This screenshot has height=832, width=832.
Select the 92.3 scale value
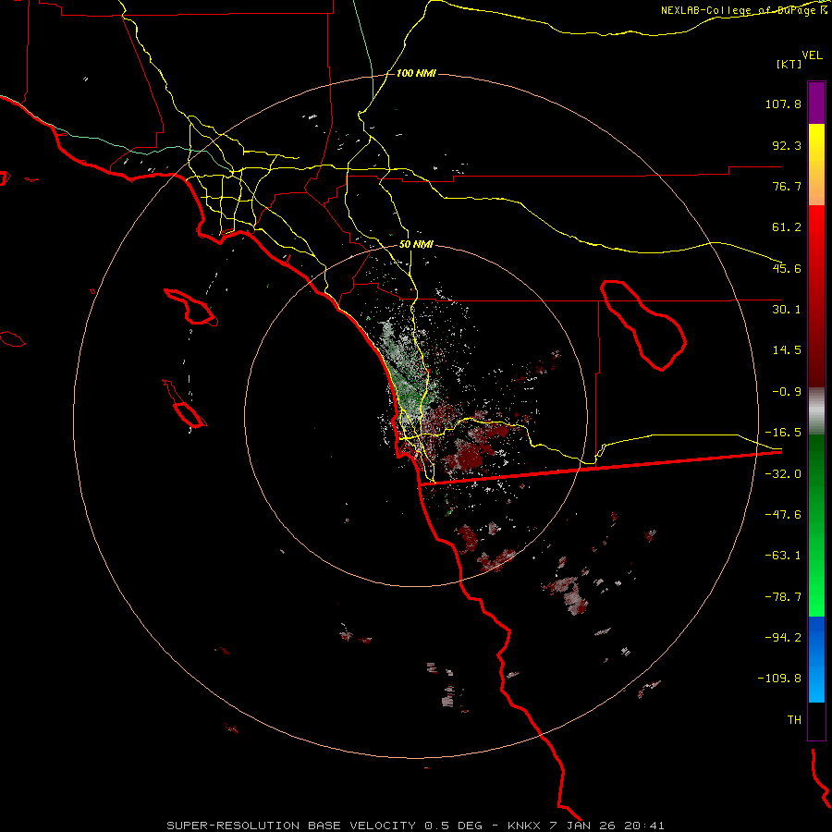pyautogui.click(x=787, y=145)
